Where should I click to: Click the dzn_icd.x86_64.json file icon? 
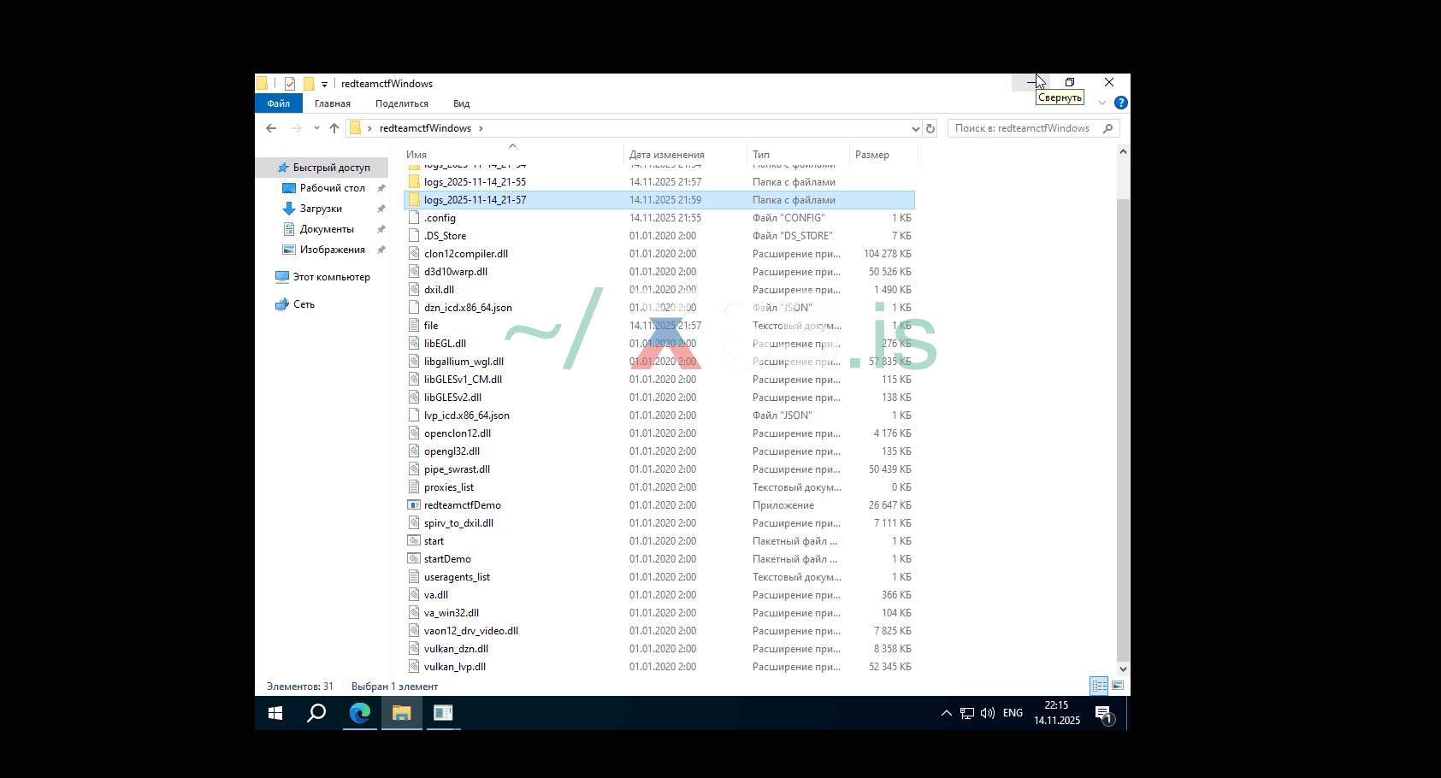[415, 308]
